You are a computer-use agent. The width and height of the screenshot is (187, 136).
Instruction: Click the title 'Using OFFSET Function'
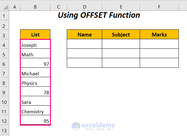click(99, 15)
